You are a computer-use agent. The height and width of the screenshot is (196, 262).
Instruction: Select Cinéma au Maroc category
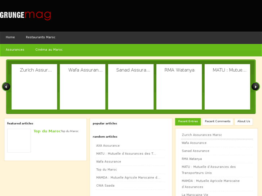click(x=49, y=50)
